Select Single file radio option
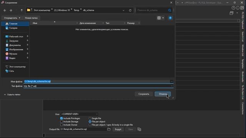 tap(90, 118)
